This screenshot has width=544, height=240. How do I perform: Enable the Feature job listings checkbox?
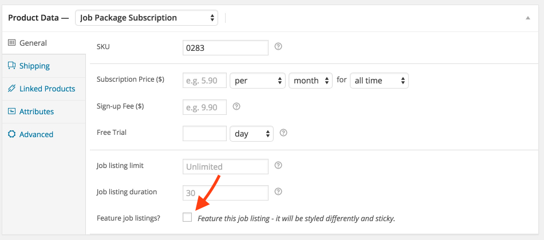(187, 217)
